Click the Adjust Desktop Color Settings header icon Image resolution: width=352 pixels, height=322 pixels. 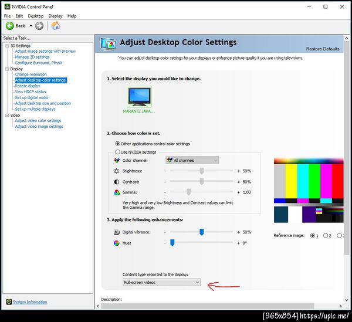[108, 44]
